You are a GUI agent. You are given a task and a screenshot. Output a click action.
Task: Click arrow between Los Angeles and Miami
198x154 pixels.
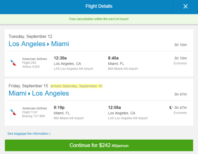pos(48,44)
